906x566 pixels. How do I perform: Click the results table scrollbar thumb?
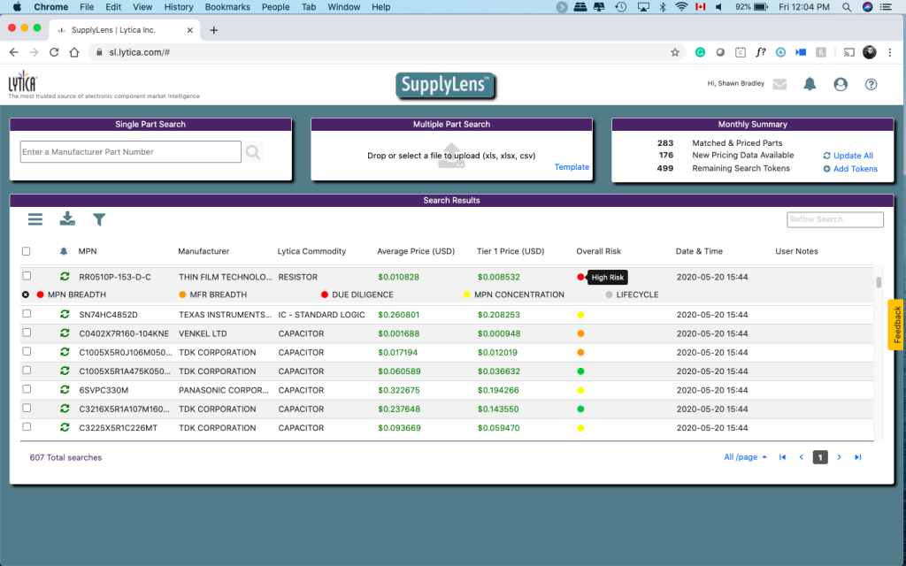point(879,282)
